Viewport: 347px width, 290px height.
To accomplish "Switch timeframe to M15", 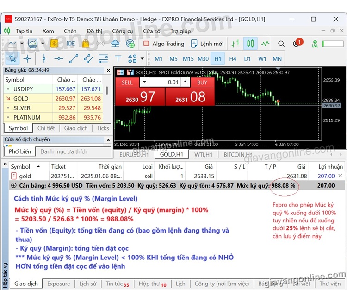I will 188,59.
